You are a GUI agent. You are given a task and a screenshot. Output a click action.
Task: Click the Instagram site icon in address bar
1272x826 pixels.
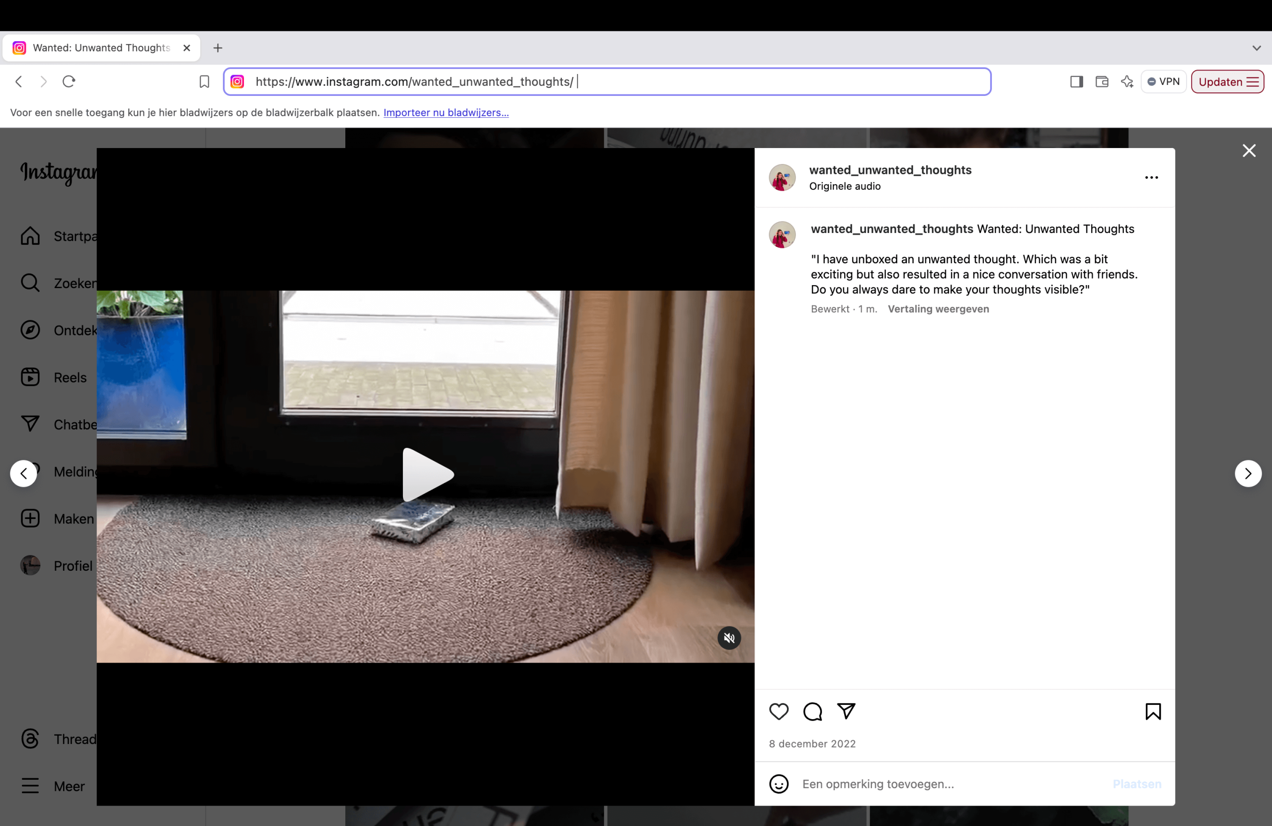click(x=238, y=82)
